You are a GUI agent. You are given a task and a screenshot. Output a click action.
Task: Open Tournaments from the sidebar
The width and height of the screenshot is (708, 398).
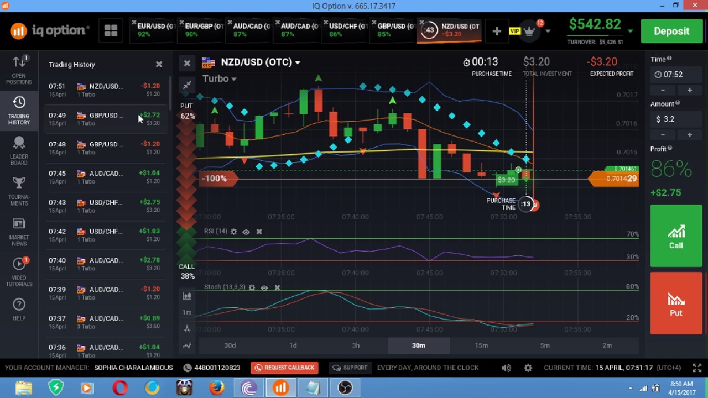(x=19, y=191)
